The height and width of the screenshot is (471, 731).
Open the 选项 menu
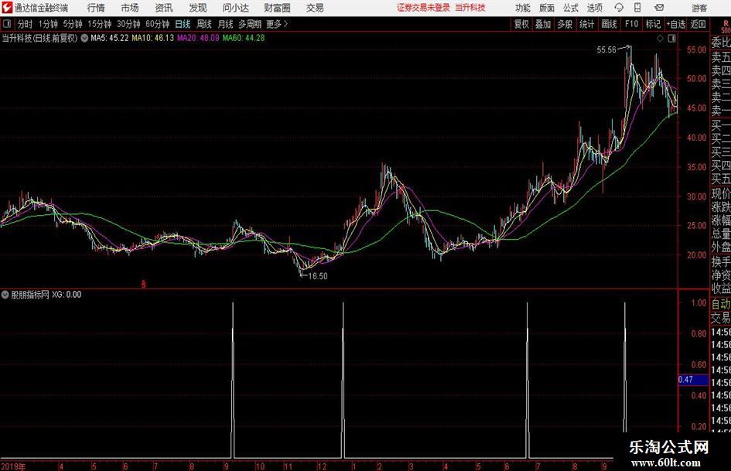pos(594,8)
